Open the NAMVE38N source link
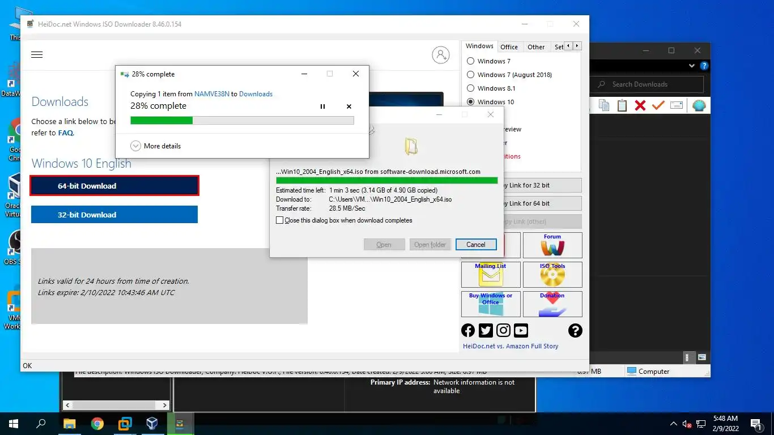The image size is (774, 435). [212, 94]
